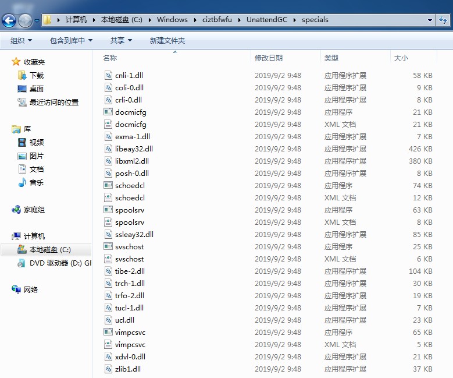Open 最近访问的位置 in navigation pane

click(54, 102)
